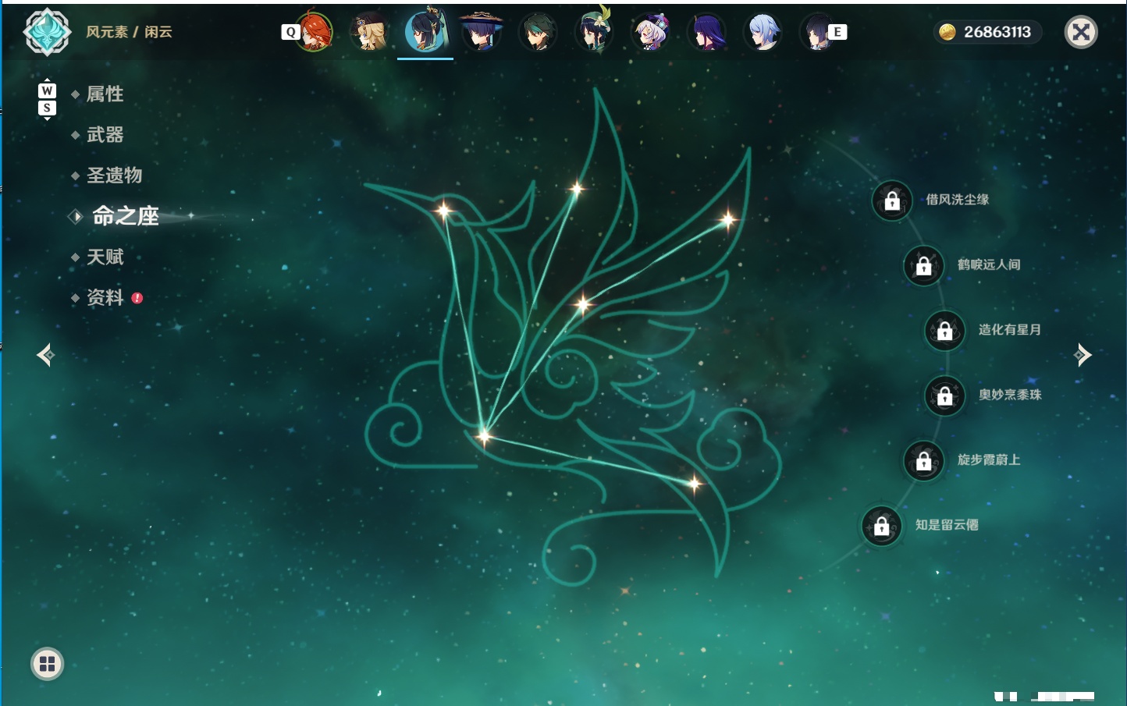Click the red alert badge next to 资料

137,298
